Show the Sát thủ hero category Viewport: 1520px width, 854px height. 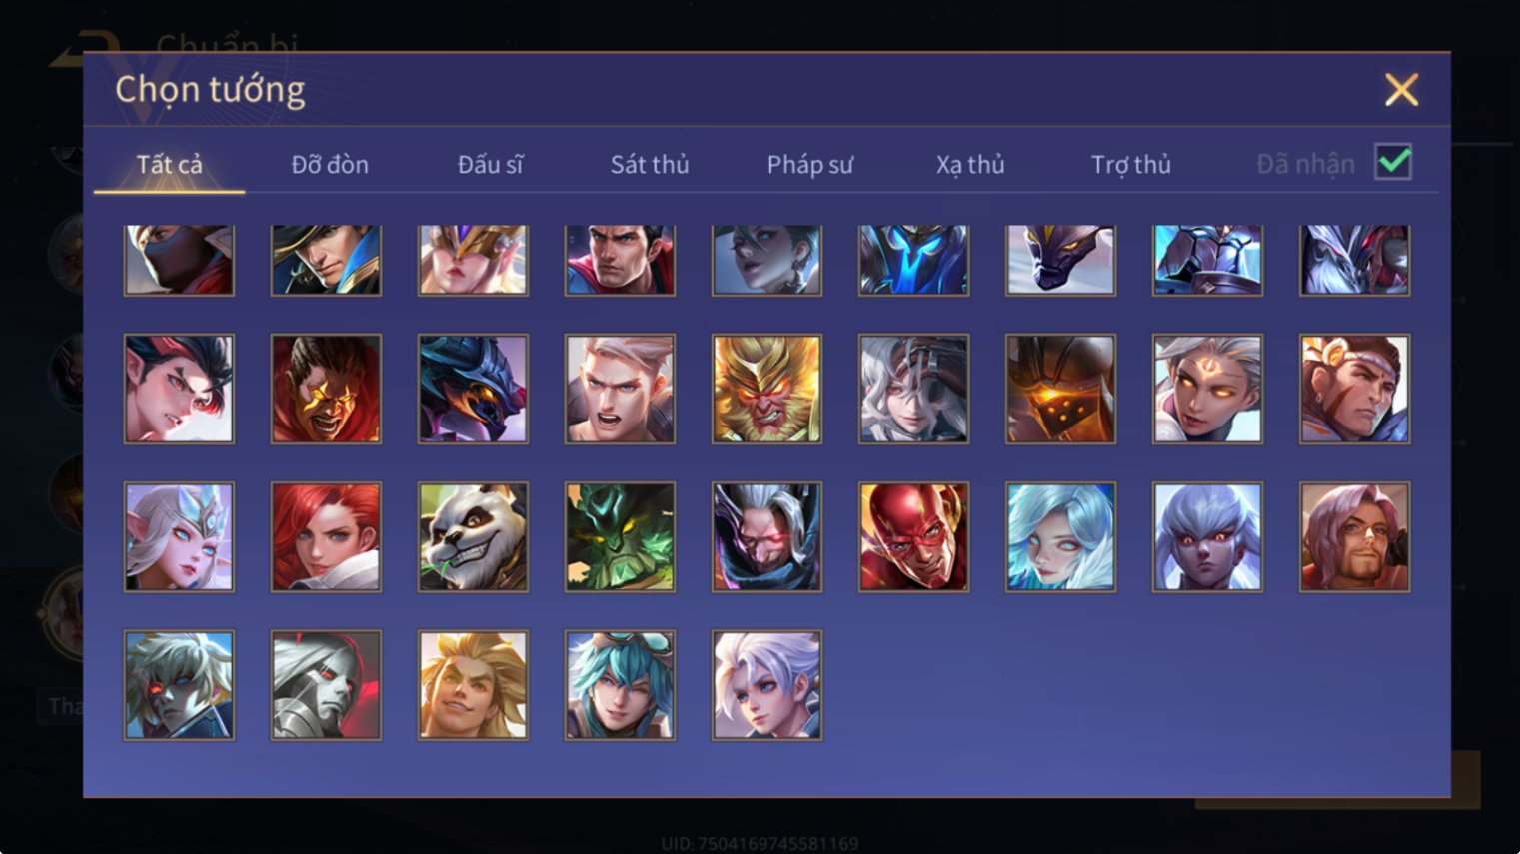pyautogui.click(x=650, y=164)
